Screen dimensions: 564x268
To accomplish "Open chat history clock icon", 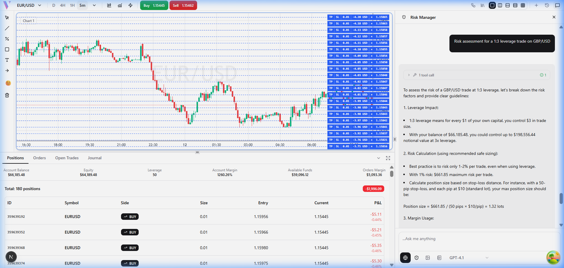I will pyautogui.click(x=547, y=5).
